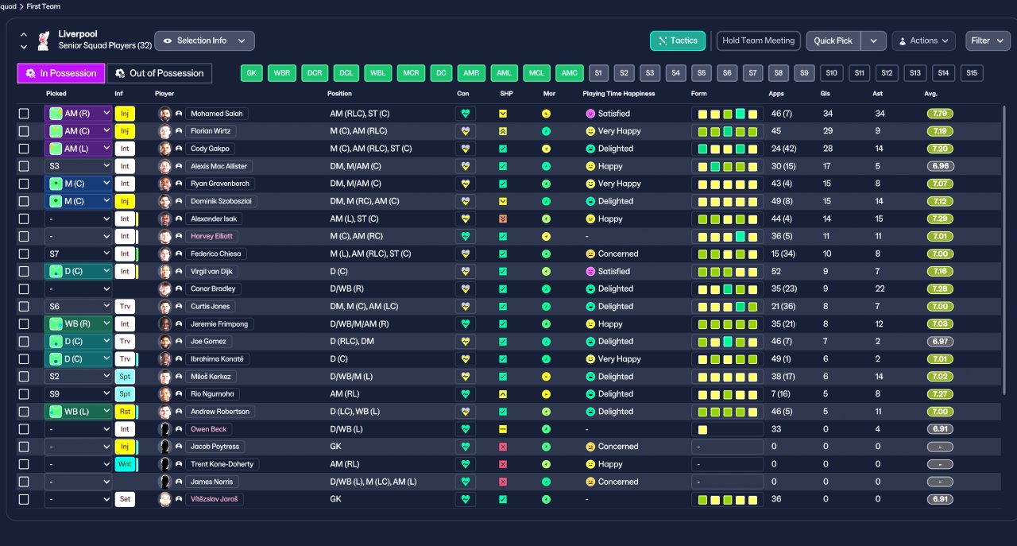The width and height of the screenshot is (1017, 546).
Task: Open the Selection Info dropdown
Action: point(204,41)
